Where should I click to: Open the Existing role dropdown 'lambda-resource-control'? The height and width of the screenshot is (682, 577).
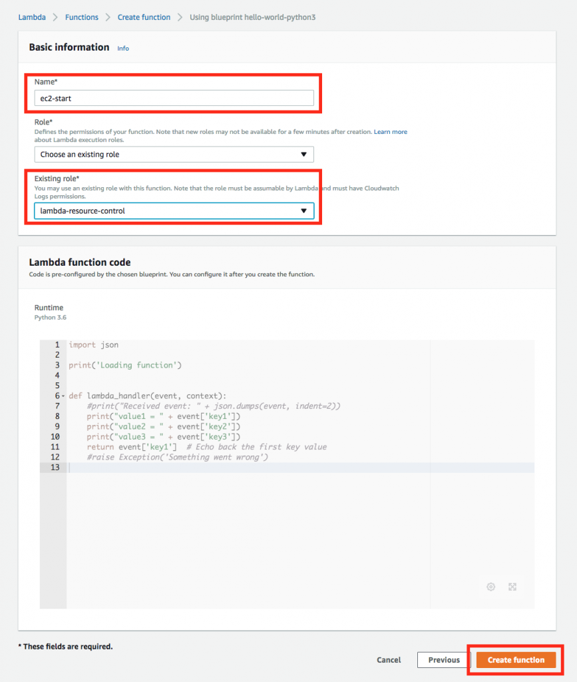pyautogui.click(x=174, y=210)
